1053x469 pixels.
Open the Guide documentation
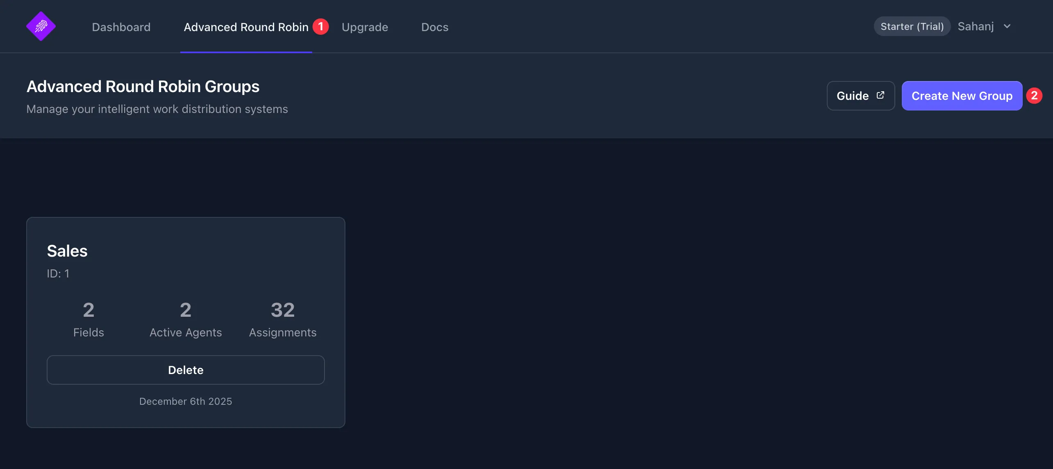tap(860, 95)
